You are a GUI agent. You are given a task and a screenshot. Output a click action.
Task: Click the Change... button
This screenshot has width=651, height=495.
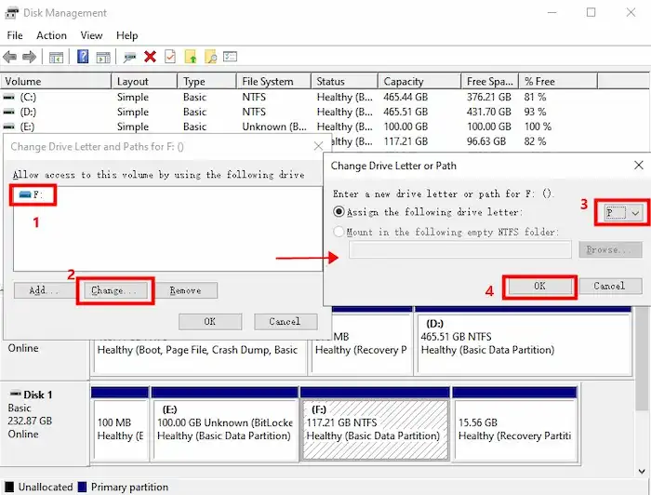[115, 290]
